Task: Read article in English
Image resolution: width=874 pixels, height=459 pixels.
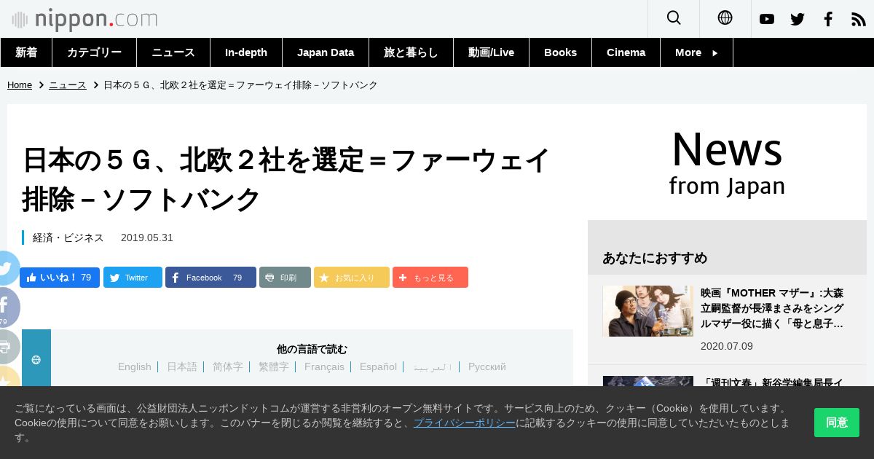Action: (135, 366)
